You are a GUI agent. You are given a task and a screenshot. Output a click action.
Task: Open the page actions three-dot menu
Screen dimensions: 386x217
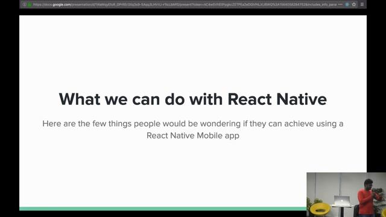coord(340,4)
